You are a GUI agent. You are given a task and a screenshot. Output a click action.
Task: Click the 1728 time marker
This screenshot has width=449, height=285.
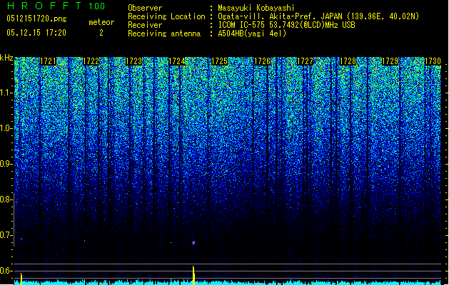[348, 61]
